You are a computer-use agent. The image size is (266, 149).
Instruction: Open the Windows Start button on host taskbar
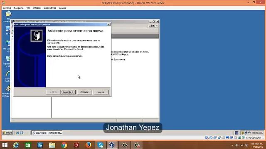[x=5, y=145]
